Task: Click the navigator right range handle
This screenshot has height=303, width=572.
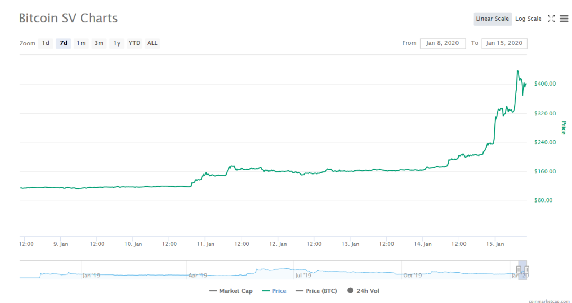Action: 526,269
